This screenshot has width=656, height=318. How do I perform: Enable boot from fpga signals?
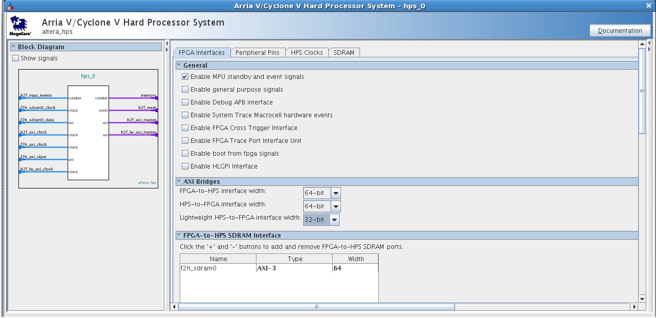(185, 154)
